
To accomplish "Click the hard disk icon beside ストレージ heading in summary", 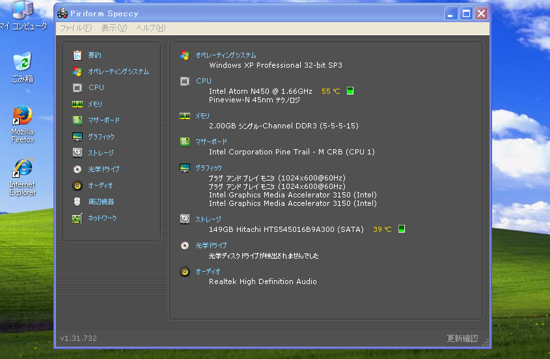I will [185, 219].
